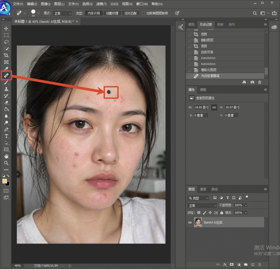Image resolution: width=280 pixels, height=269 pixels.
Task: Select the Crop tool
Action: tap(6, 55)
